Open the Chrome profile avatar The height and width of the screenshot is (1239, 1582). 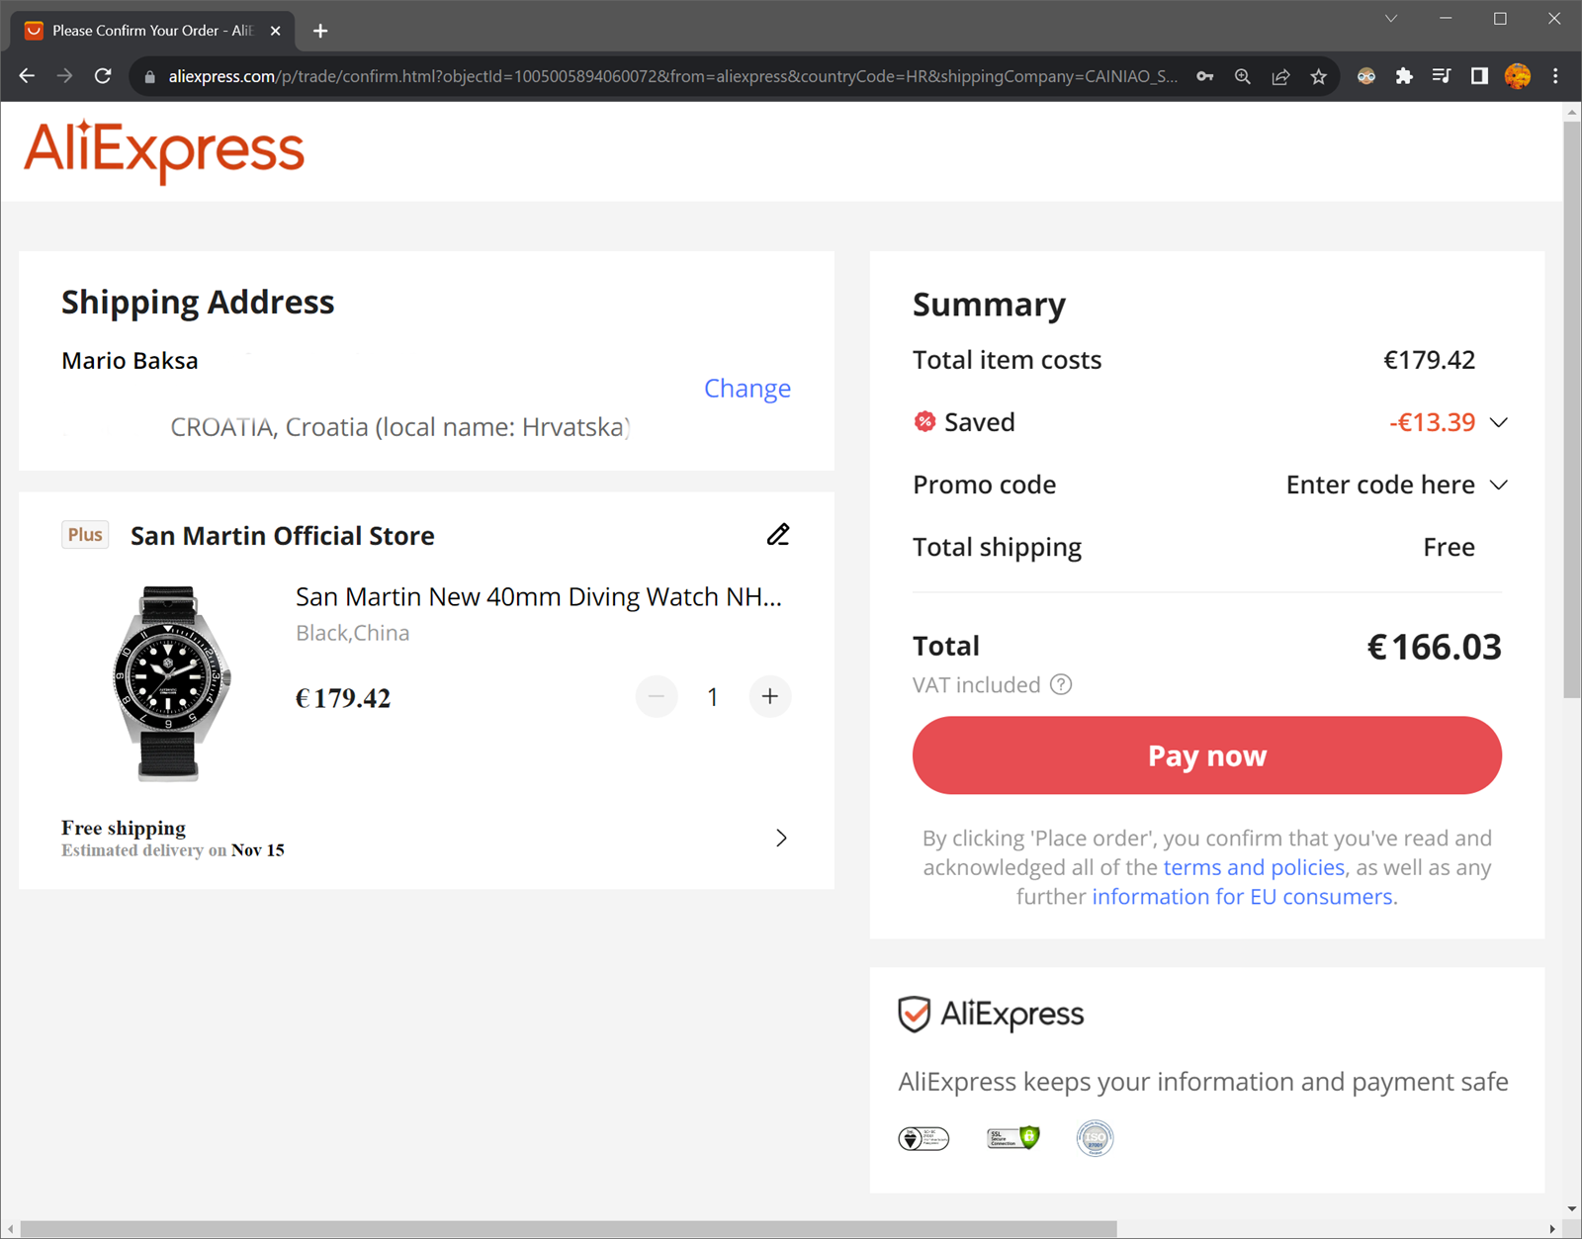click(x=1518, y=76)
